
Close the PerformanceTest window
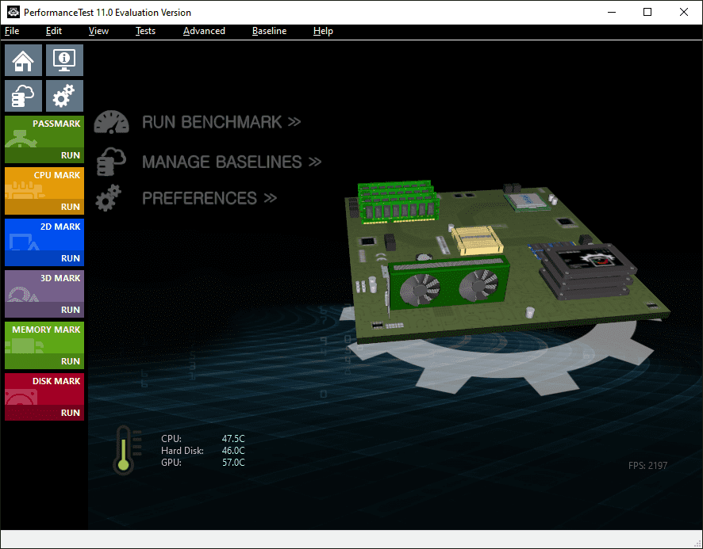684,12
